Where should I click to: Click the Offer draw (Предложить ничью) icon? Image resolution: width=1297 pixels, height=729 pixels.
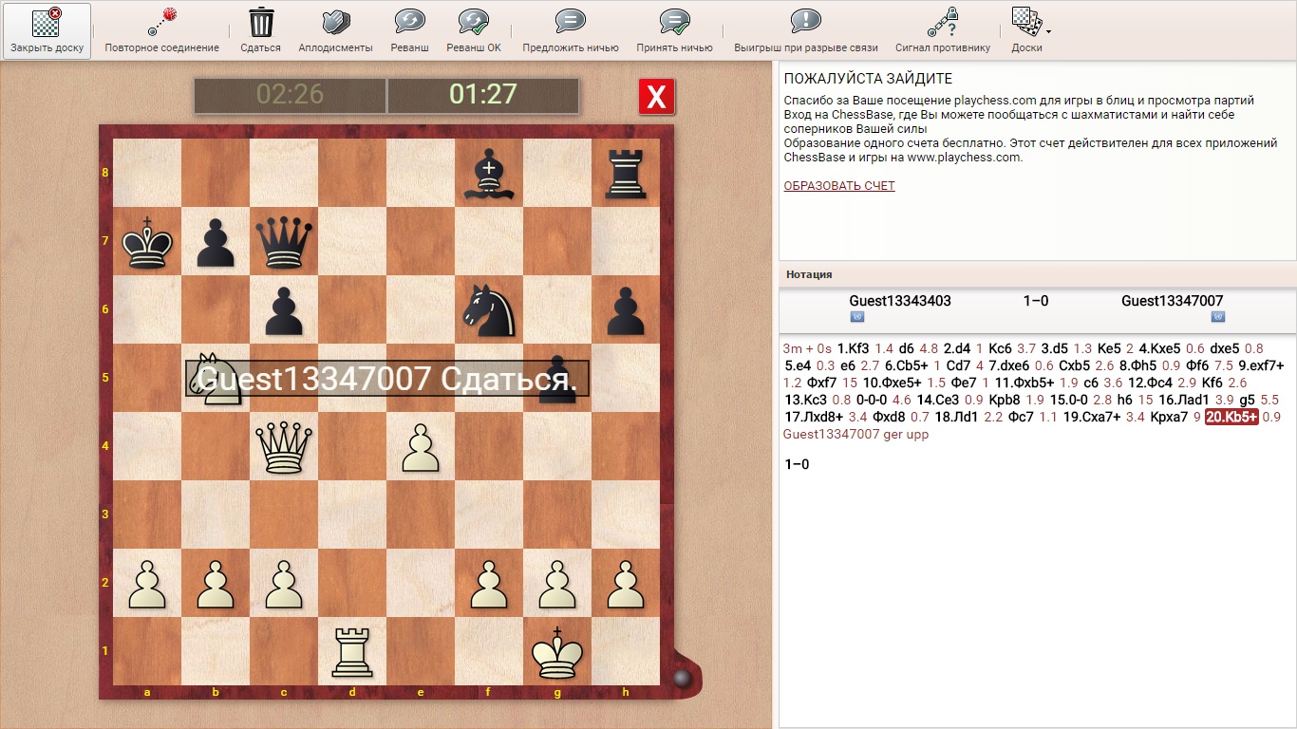click(x=570, y=23)
